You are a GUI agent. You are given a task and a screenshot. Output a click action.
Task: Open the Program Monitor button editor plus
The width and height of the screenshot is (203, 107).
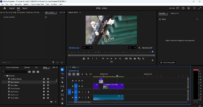pos(153,60)
